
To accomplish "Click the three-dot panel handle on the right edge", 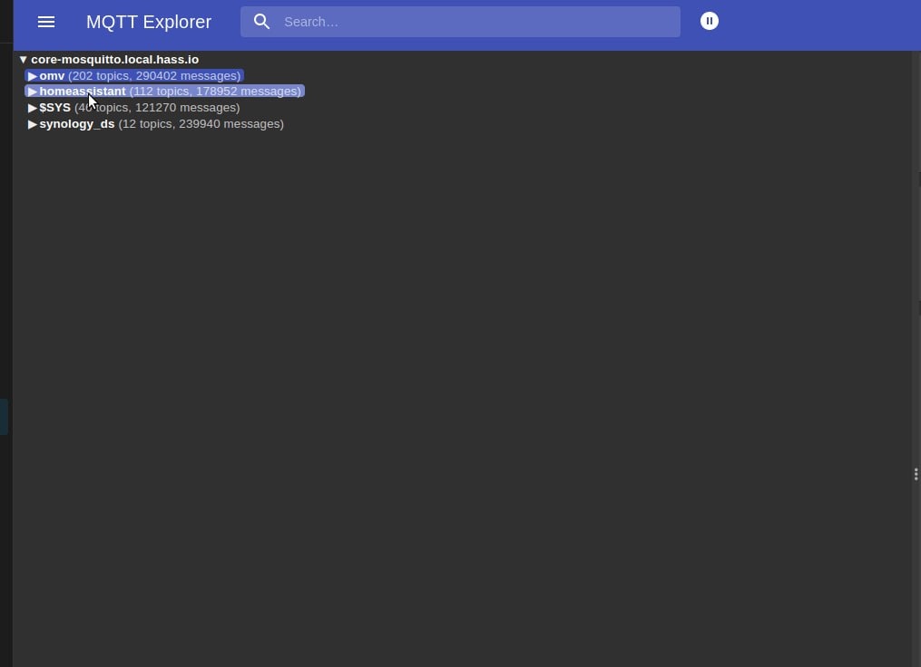I will [x=916, y=474].
